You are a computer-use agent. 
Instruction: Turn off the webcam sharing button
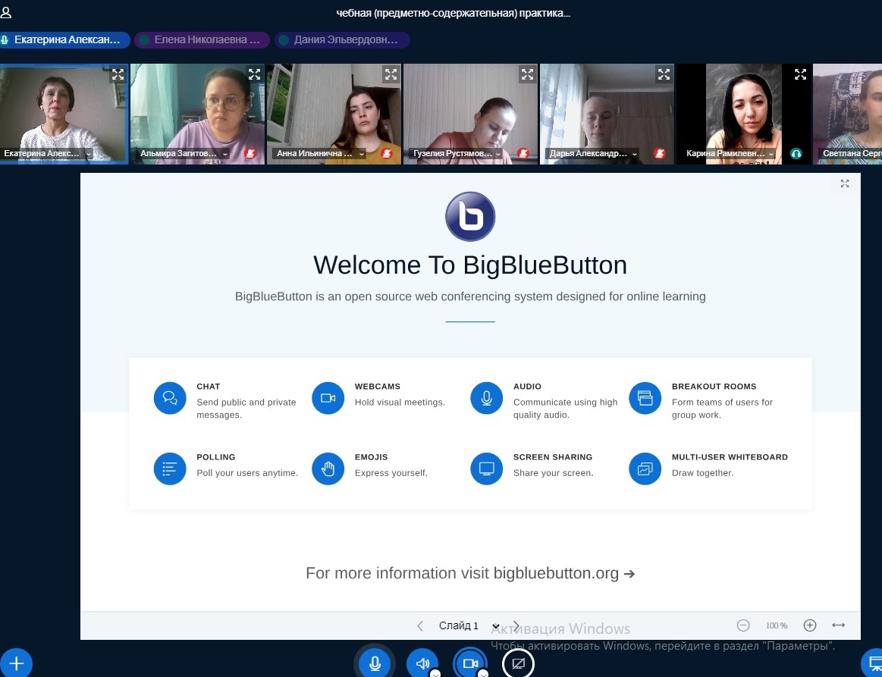(x=470, y=663)
